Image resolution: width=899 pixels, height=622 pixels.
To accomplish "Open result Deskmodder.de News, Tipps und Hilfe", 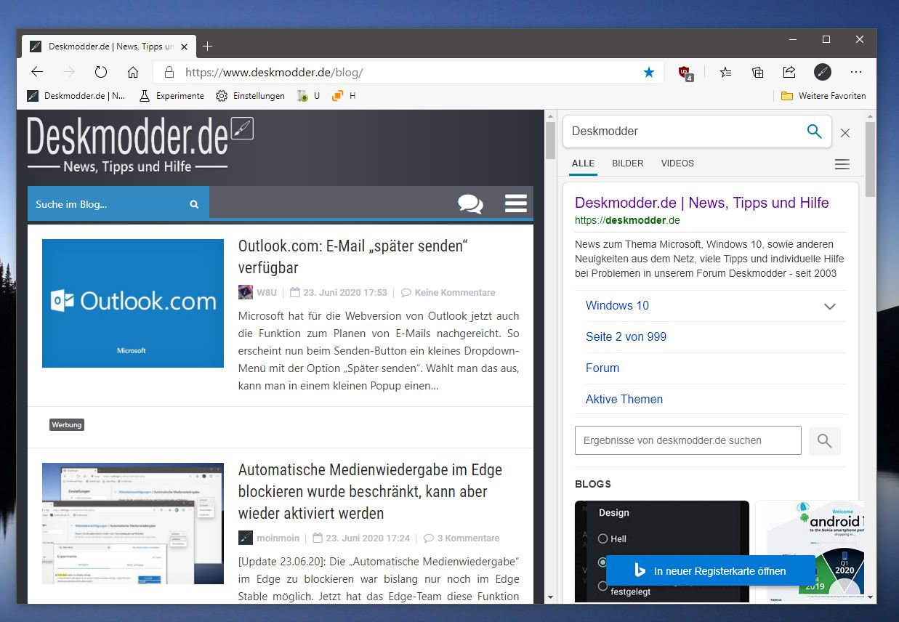I will click(702, 203).
